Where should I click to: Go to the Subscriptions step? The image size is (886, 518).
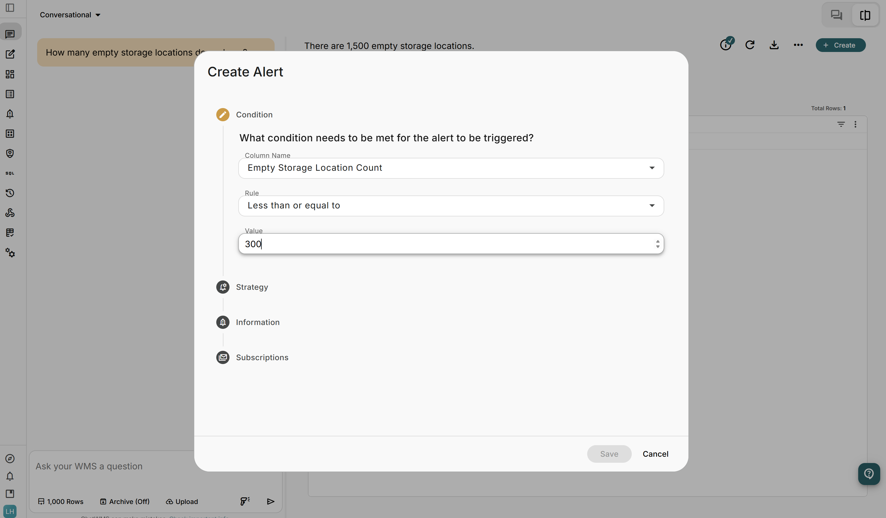pyautogui.click(x=262, y=357)
